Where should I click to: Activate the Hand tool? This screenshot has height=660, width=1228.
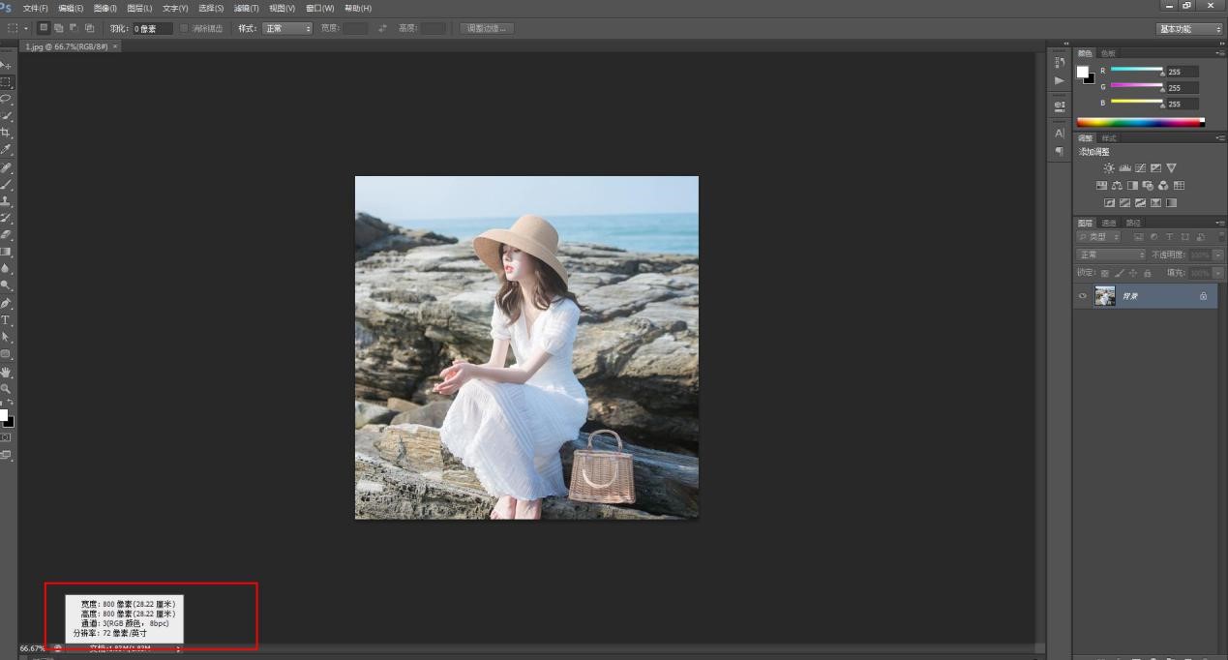click(6, 372)
